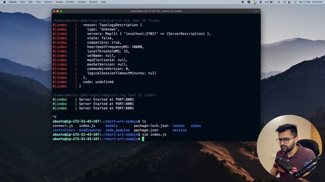
Task: Minimize the terminal with the yellow button
Action: click(57, 11)
